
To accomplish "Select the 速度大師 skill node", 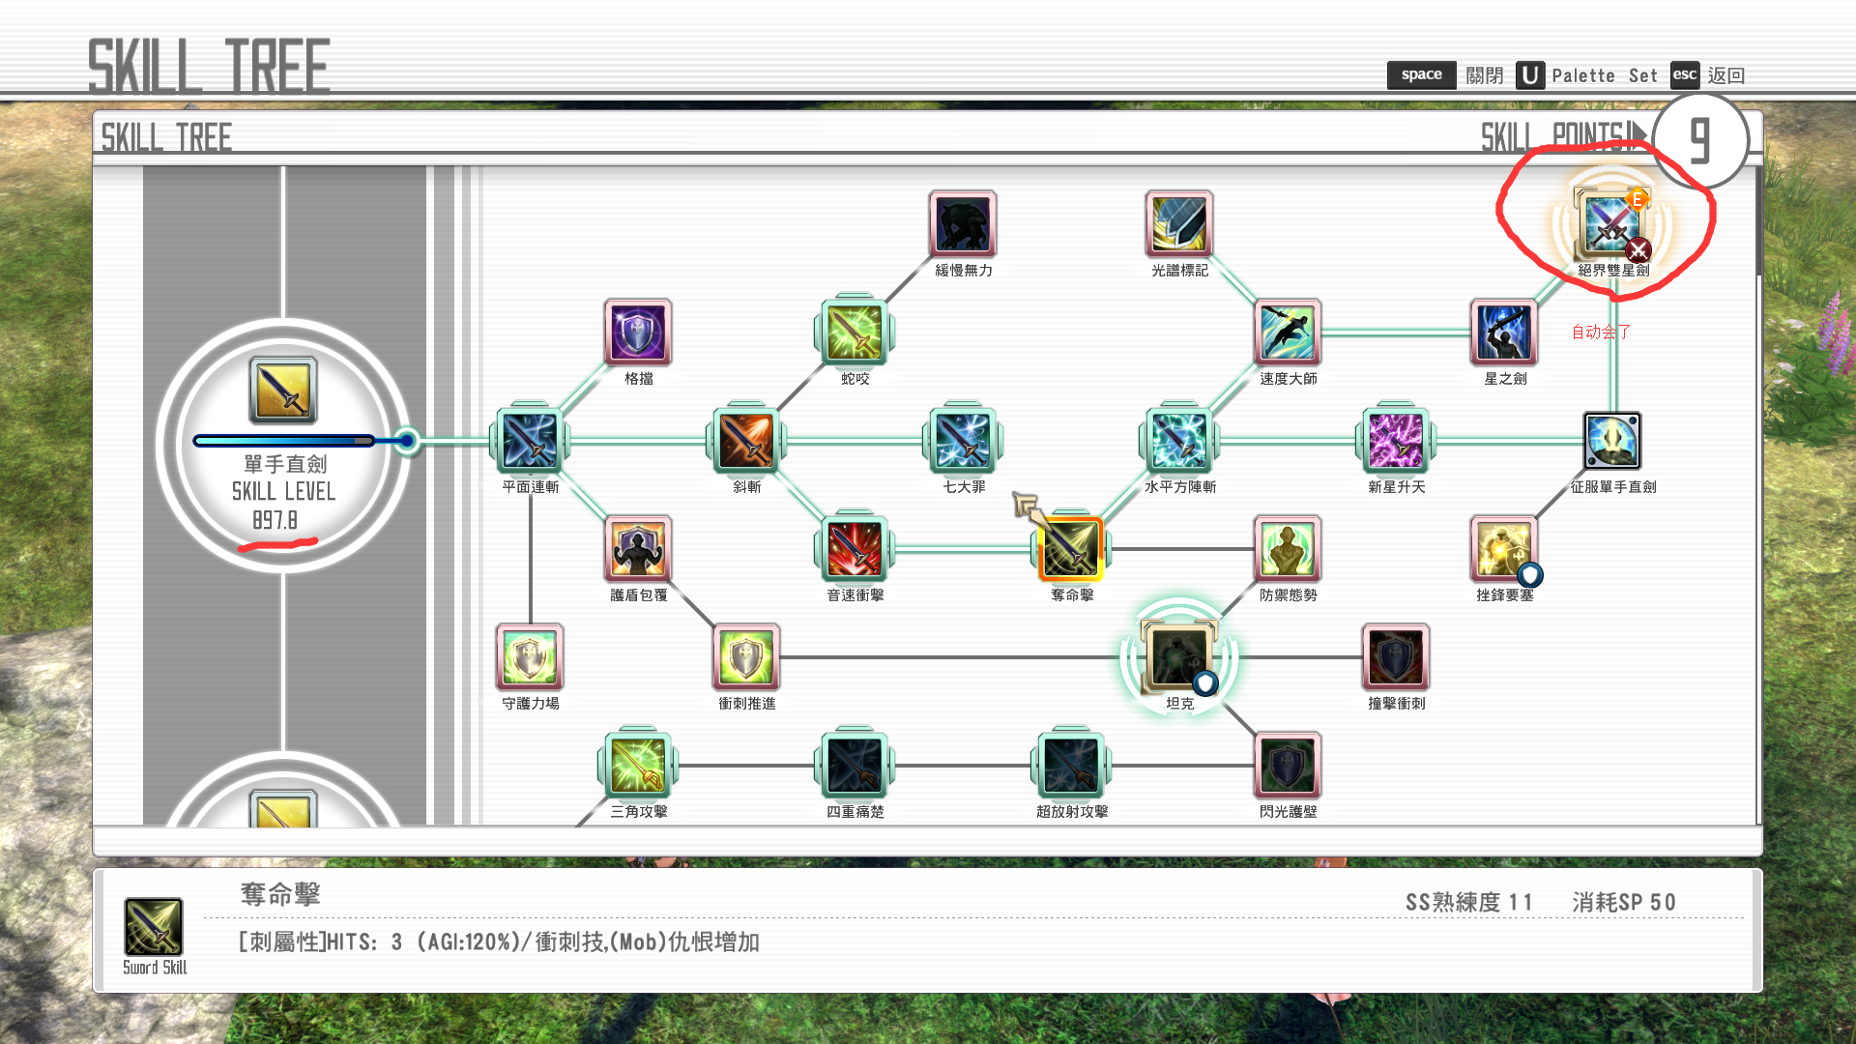I will [1288, 333].
